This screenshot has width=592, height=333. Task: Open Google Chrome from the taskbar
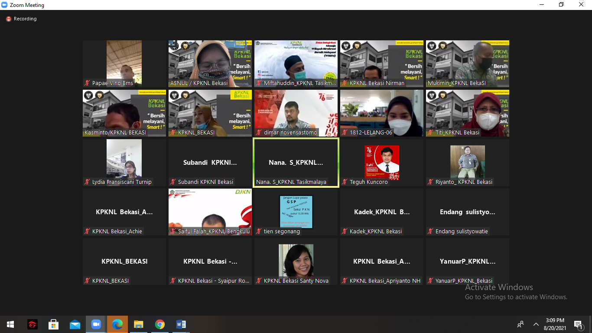(160, 324)
